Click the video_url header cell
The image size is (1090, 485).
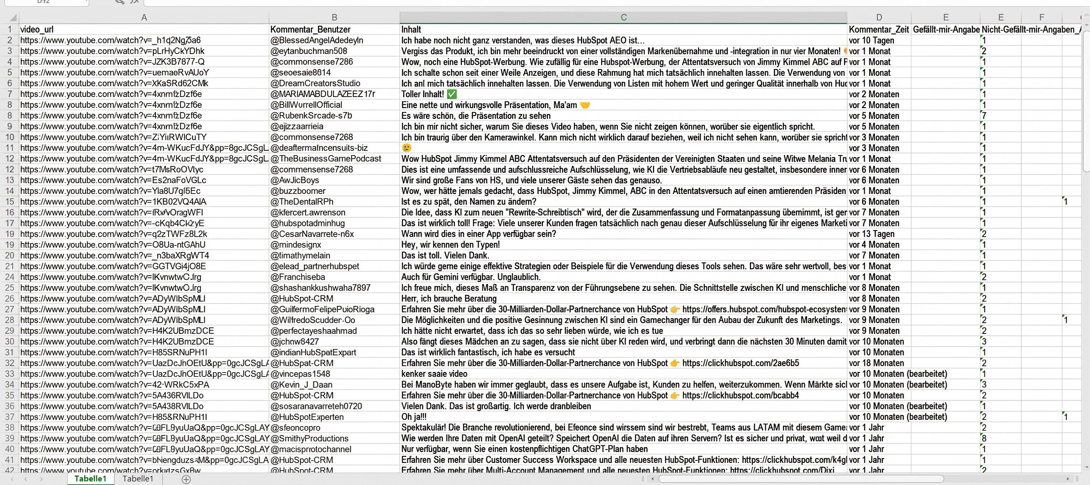[144, 29]
